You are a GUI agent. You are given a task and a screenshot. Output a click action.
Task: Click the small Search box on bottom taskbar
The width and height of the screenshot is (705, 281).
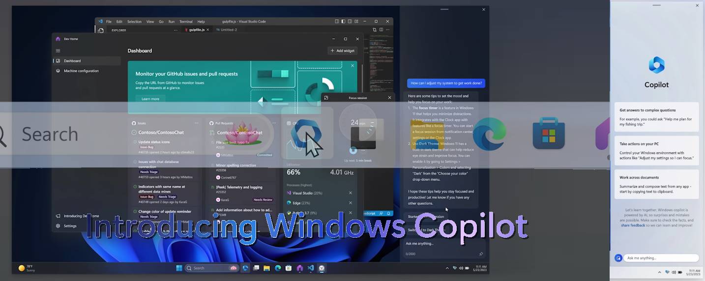click(x=212, y=268)
